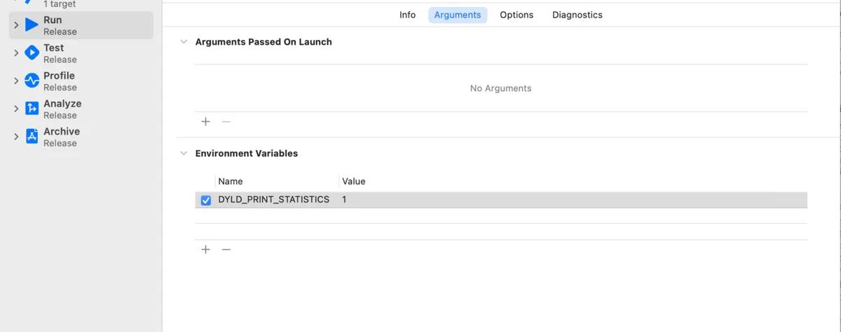This screenshot has height=332, width=841.
Task: Add a new launch argument with plus
Action: pos(205,122)
